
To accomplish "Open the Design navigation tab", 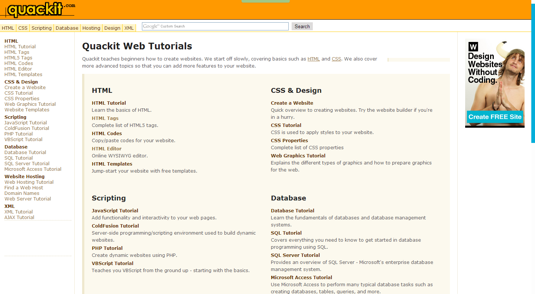I will [112, 28].
